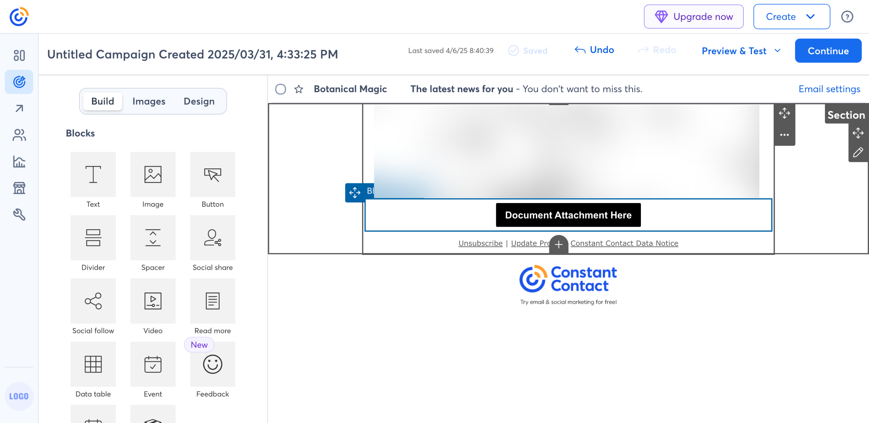Open the Email settings link

[x=829, y=89]
